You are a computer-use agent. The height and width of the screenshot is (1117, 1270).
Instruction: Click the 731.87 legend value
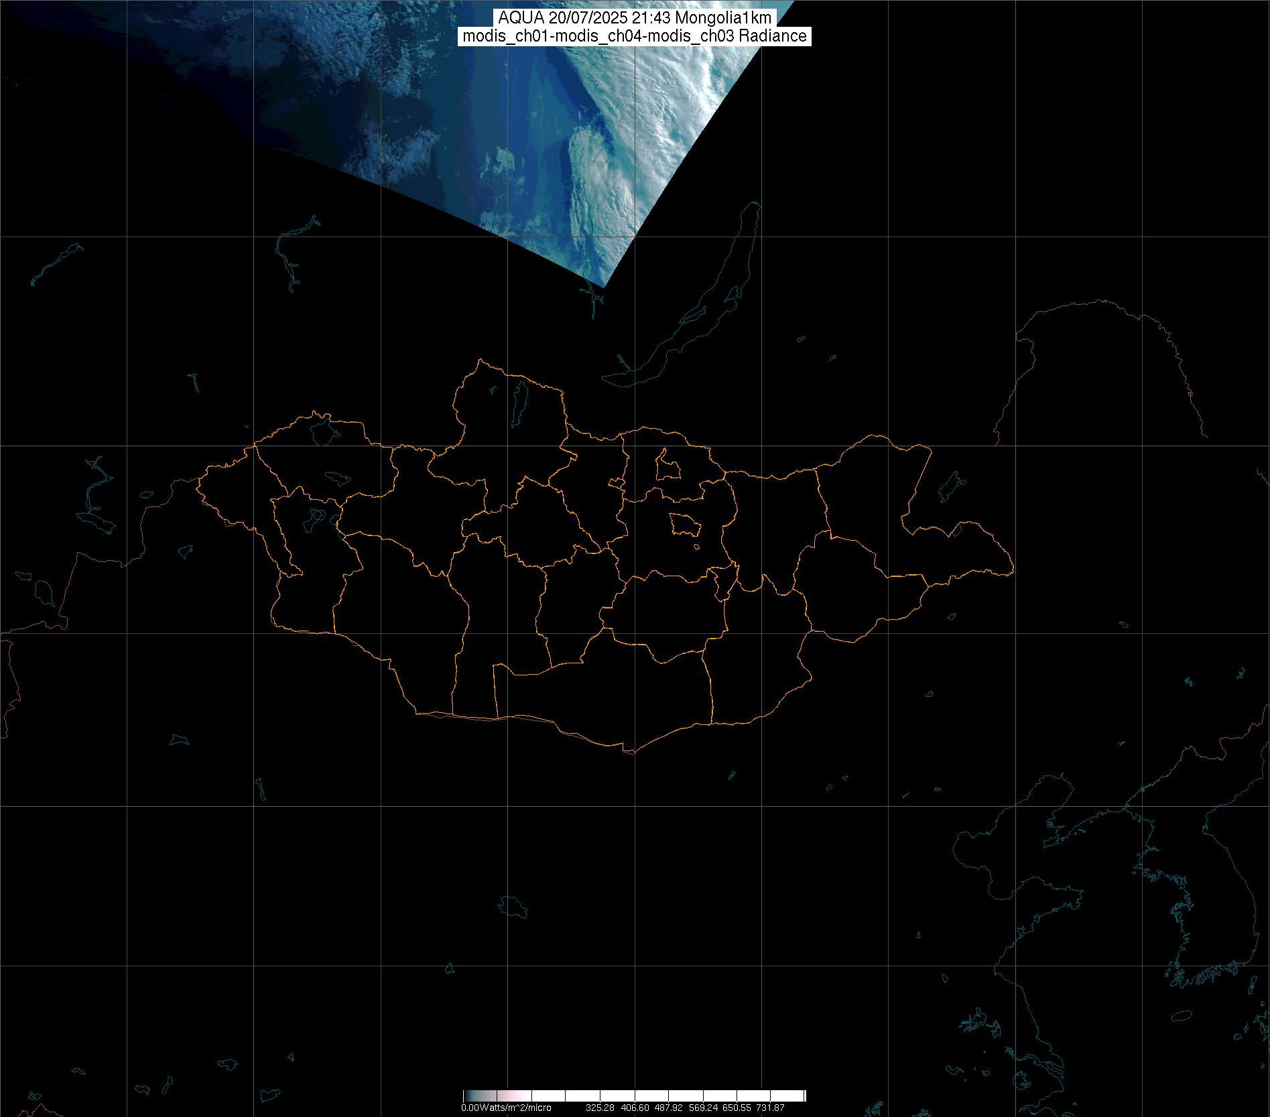coord(770,1108)
